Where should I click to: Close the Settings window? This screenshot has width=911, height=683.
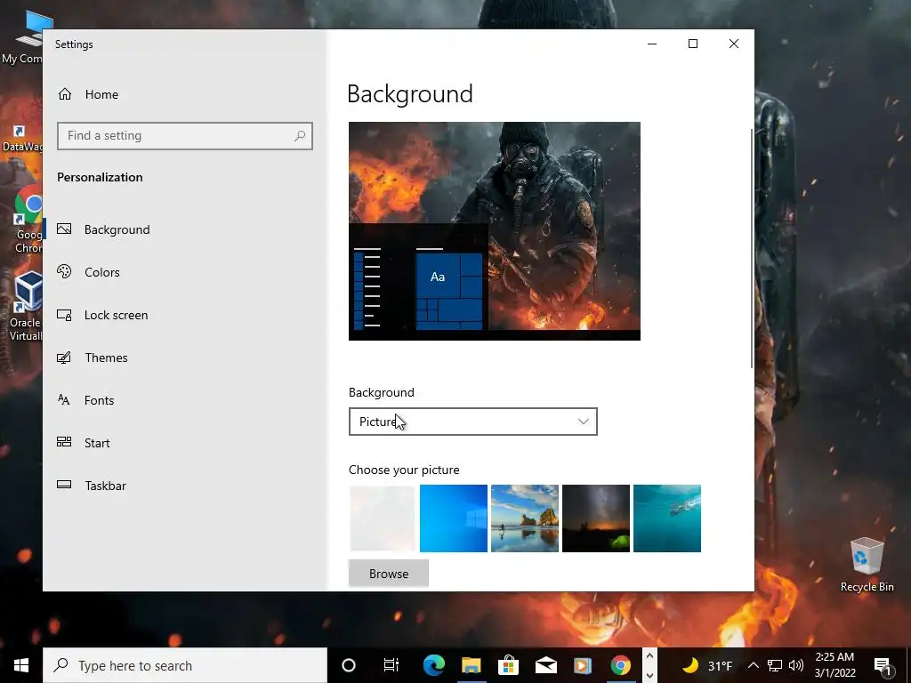pos(734,44)
